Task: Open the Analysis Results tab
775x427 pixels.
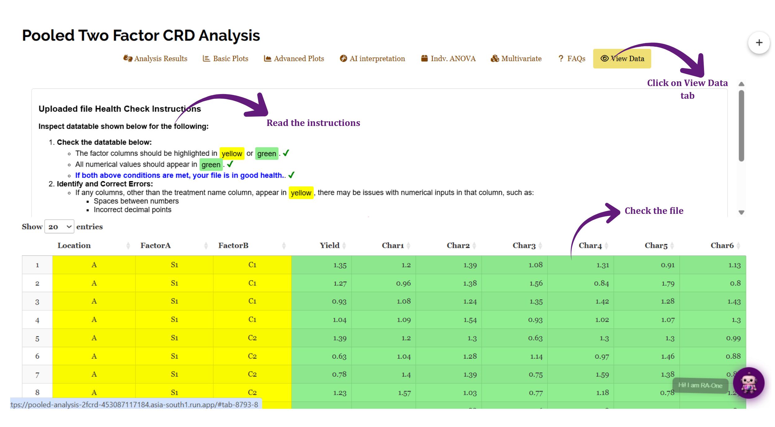Action: coord(155,58)
